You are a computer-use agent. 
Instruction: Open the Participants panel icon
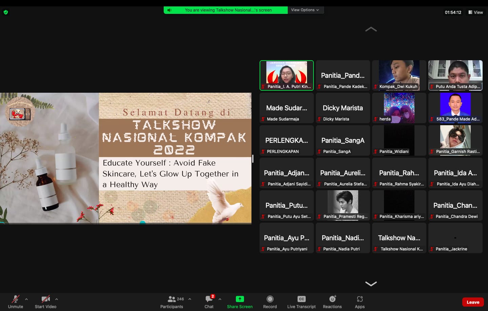(171, 299)
